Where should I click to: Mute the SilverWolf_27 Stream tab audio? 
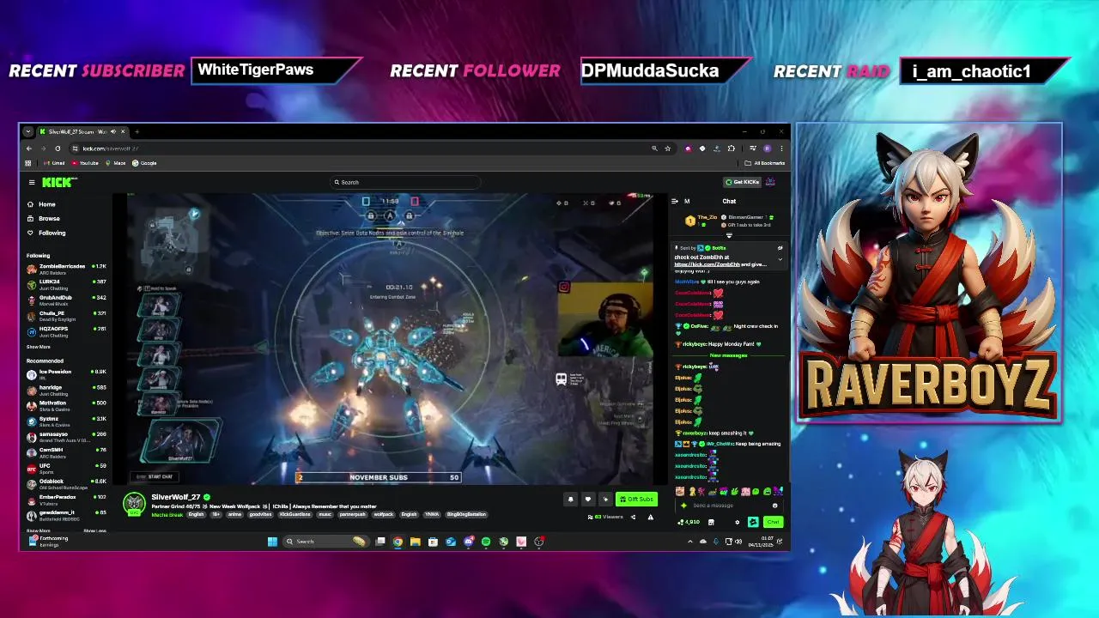pyautogui.click(x=113, y=131)
